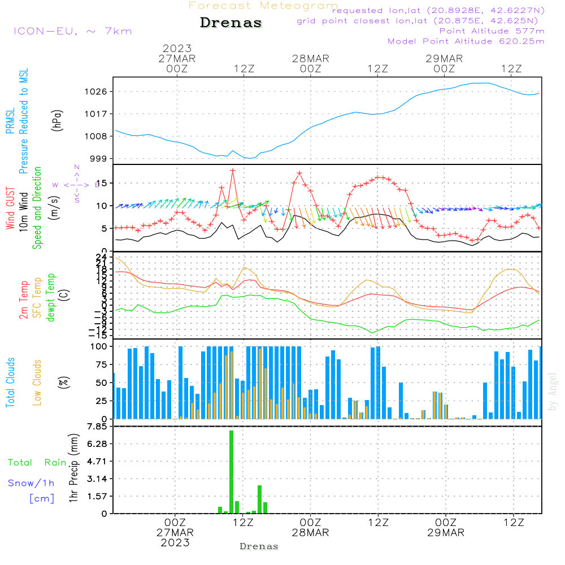Select the '(%)' cloud unit label
The image size is (565, 565).
(x=64, y=383)
